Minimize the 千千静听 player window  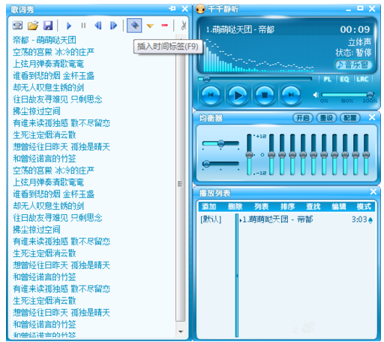tap(349, 9)
